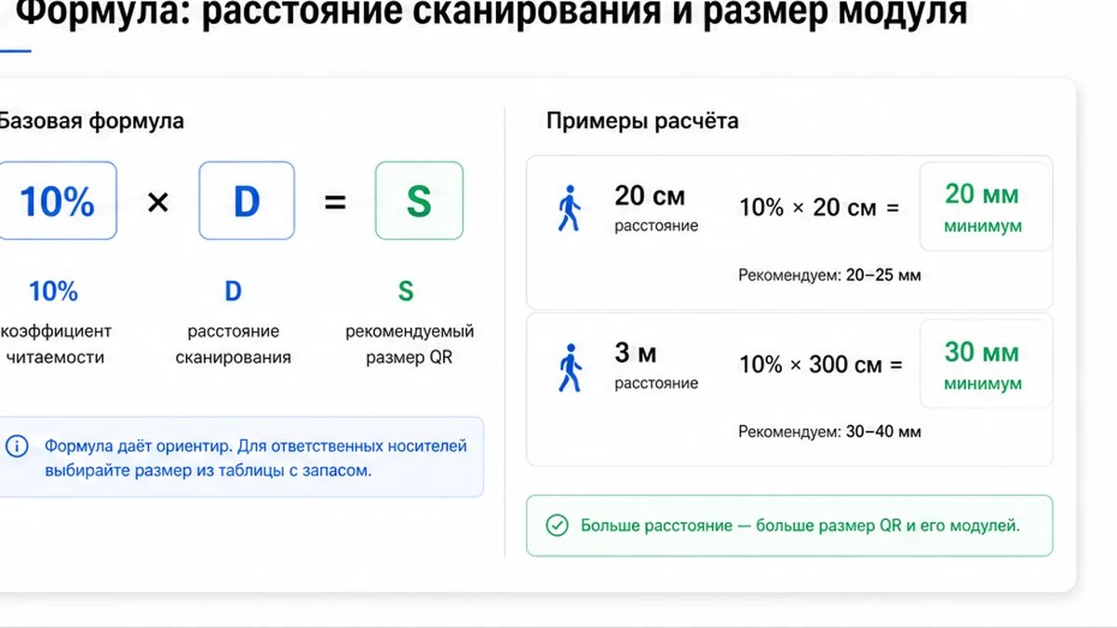
Task: Click the blue 10% label under the formula
Action: tap(54, 291)
